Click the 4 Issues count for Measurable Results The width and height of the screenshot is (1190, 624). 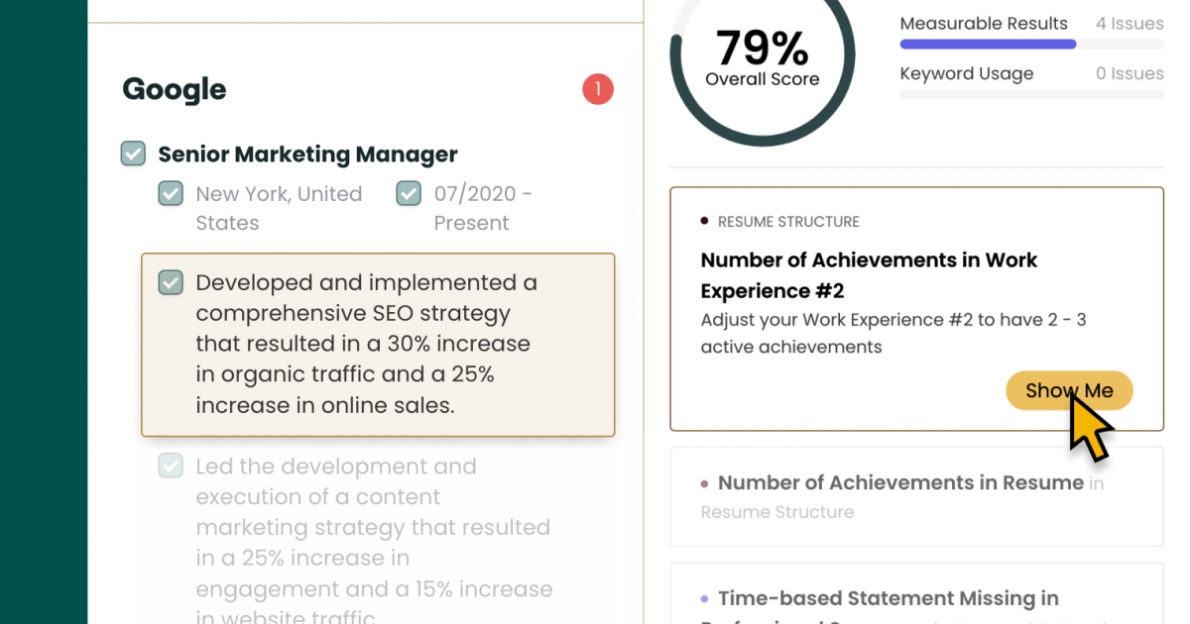tap(1130, 23)
